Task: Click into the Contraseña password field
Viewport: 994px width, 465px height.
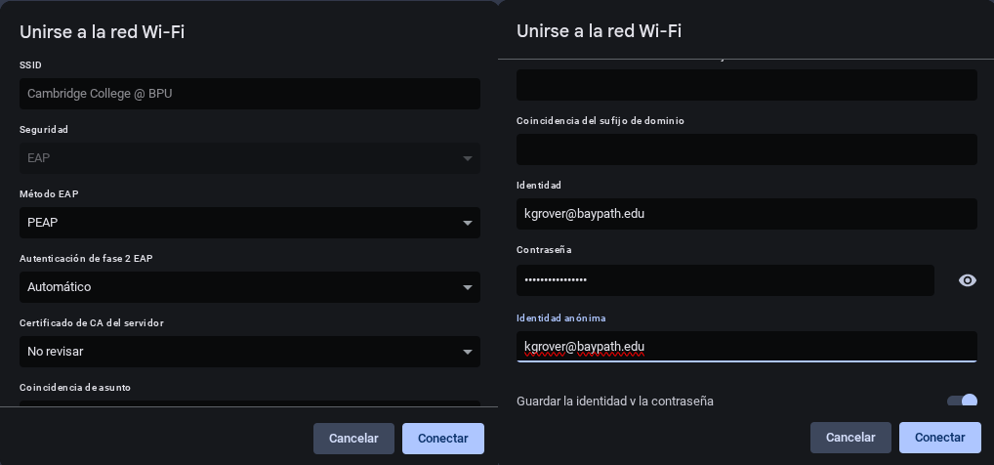Action: [x=725, y=280]
